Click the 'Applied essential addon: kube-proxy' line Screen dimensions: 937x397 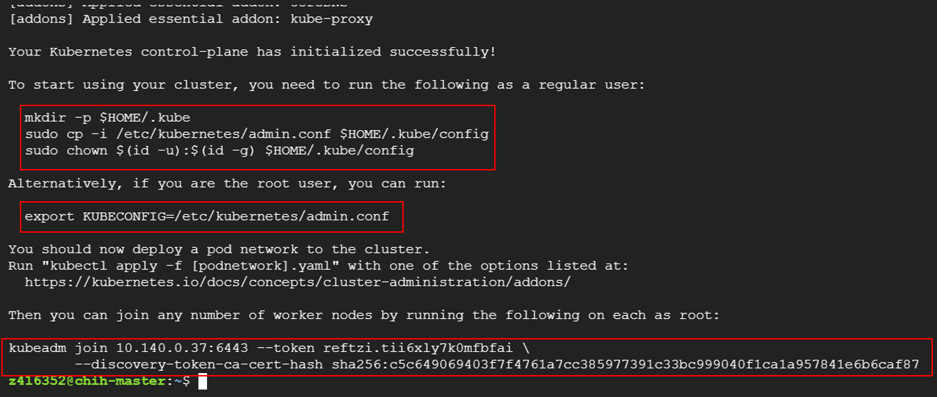[x=191, y=19]
